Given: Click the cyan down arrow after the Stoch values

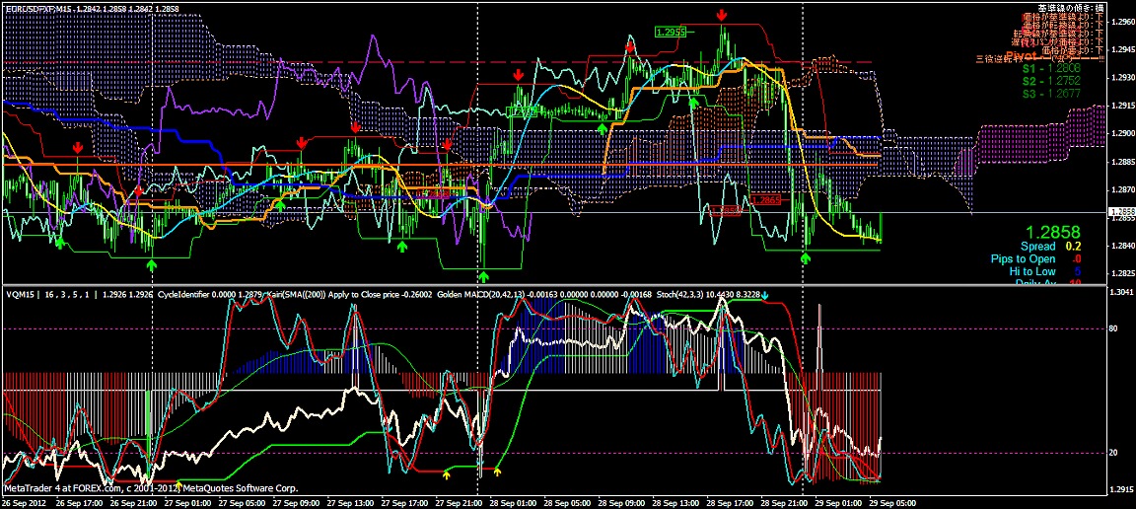Looking at the screenshot, I should coord(764,294).
